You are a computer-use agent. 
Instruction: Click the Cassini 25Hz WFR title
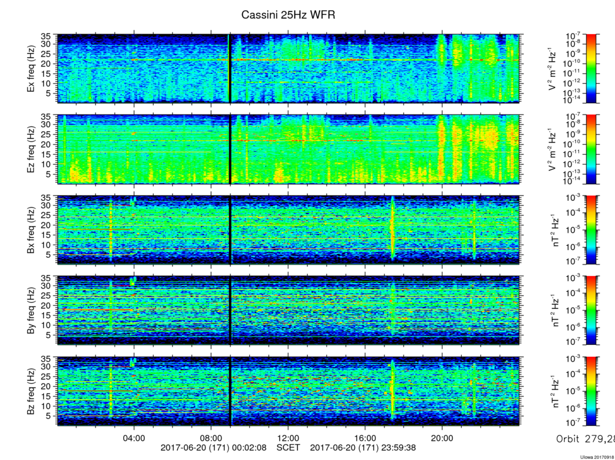point(288,15)
